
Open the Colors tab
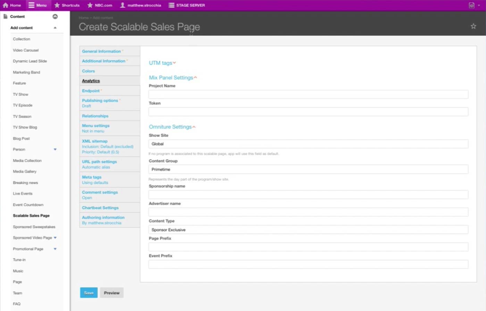pyautogui.click(x=89, y=71)
